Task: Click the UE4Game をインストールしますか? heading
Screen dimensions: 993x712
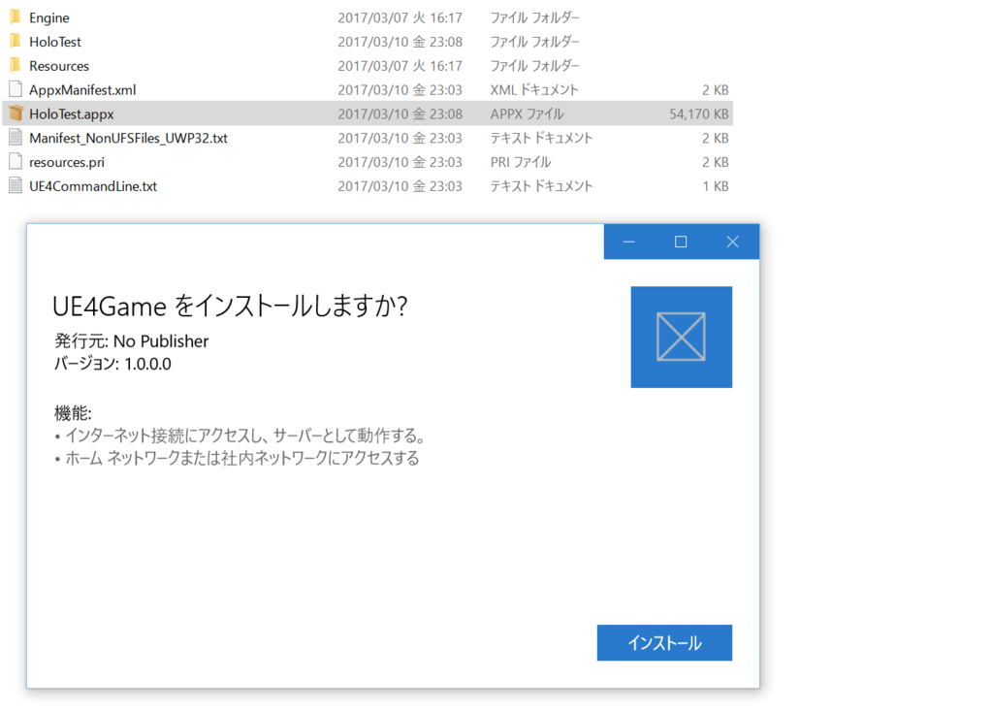Action: tap(230, 307)
